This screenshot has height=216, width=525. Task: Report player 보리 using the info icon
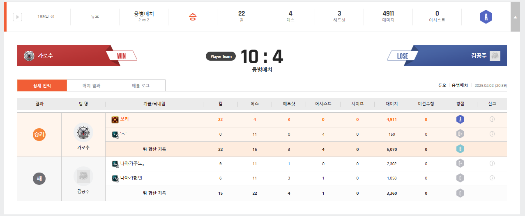click(492, 120)
